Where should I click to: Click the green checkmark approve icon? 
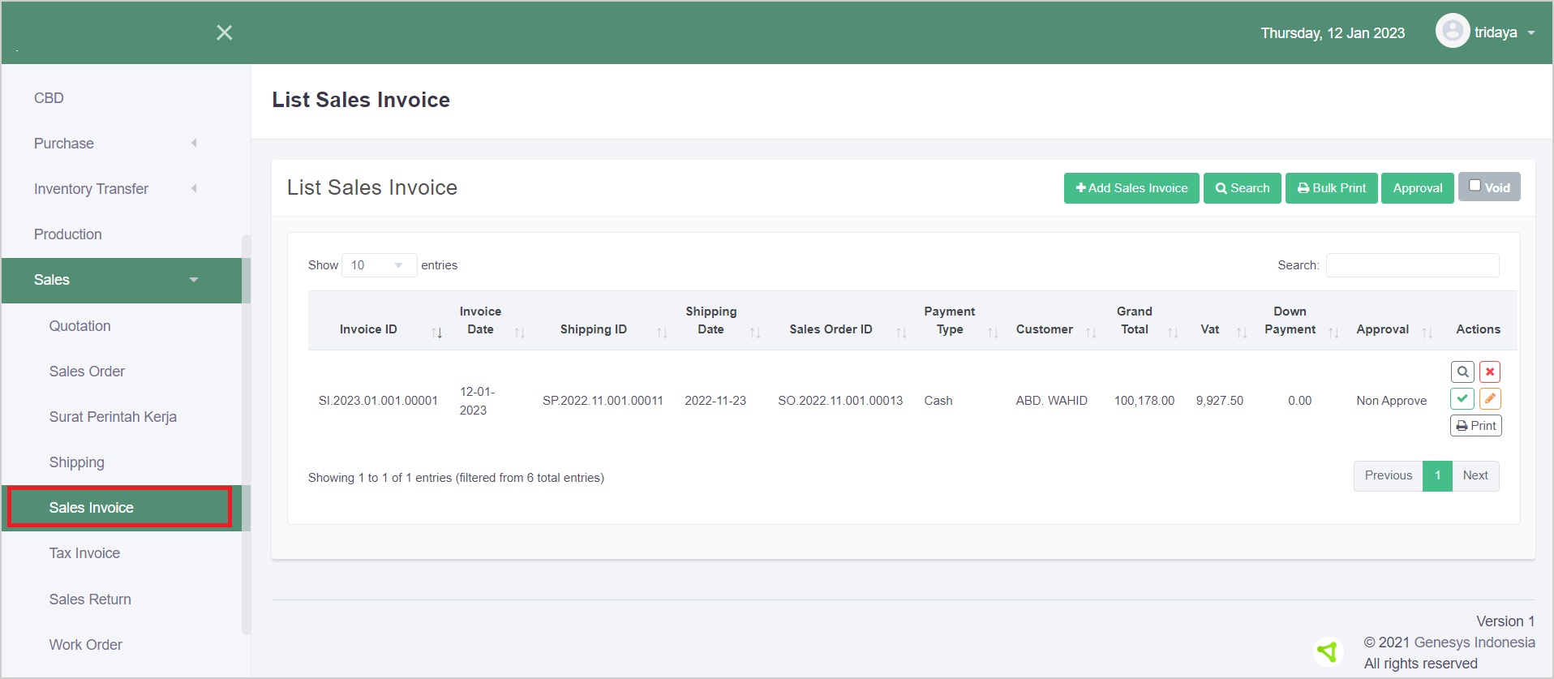pos(1462,398)
